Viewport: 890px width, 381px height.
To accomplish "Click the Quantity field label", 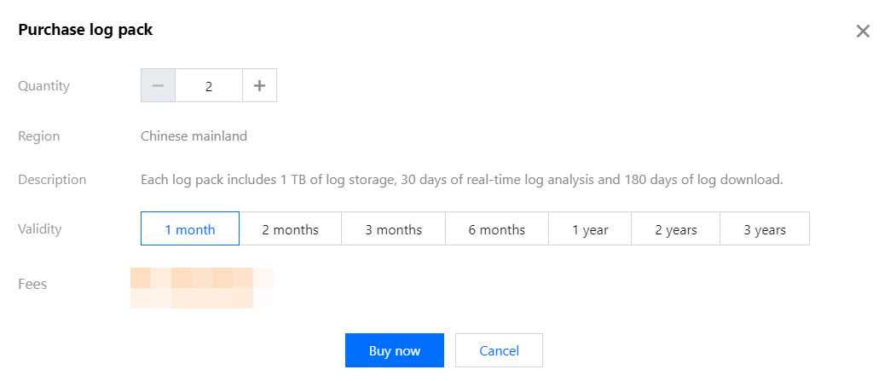I will click(43, 86).
